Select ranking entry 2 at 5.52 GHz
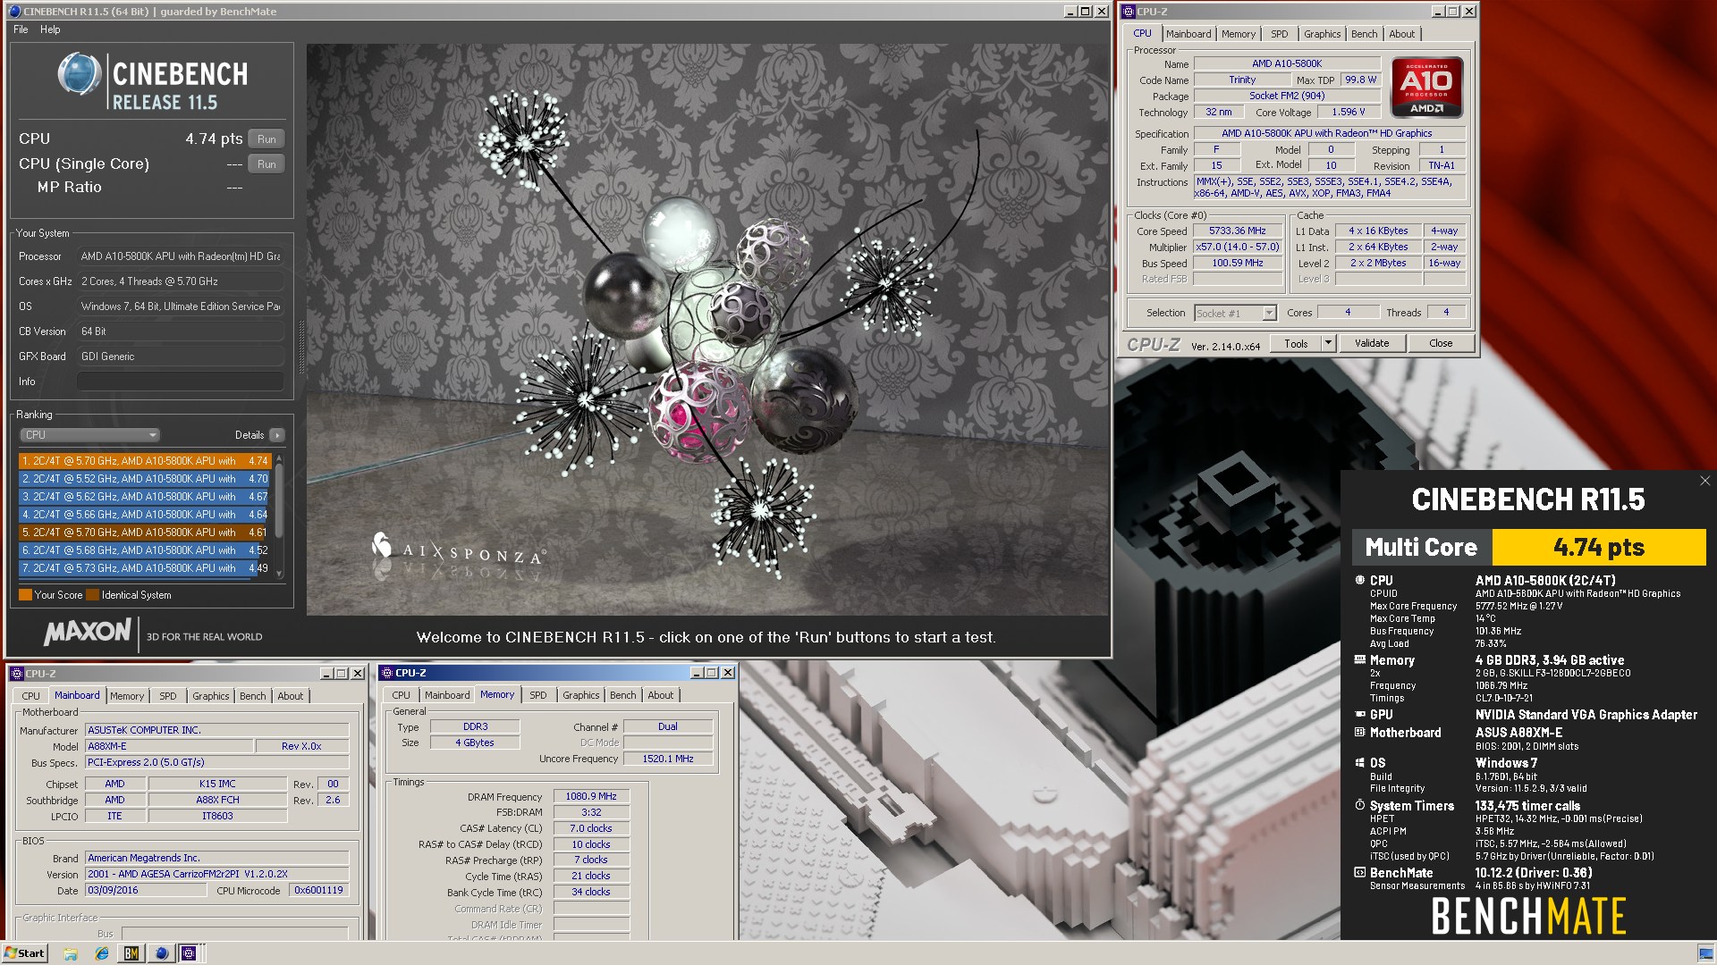Screen dimensions: 1717x965 coord(144,479)
